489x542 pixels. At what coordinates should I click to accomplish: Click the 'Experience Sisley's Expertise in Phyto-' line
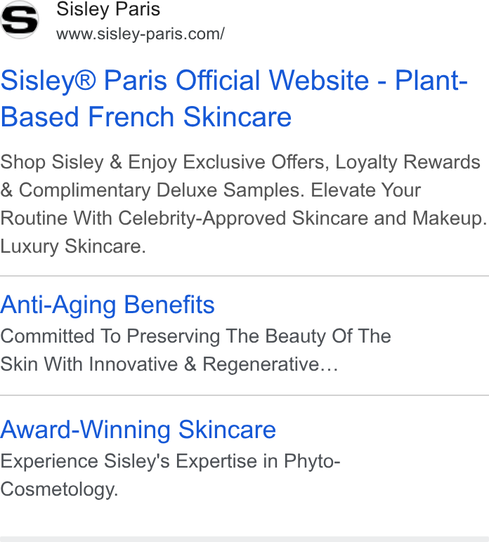pos(171,461)
